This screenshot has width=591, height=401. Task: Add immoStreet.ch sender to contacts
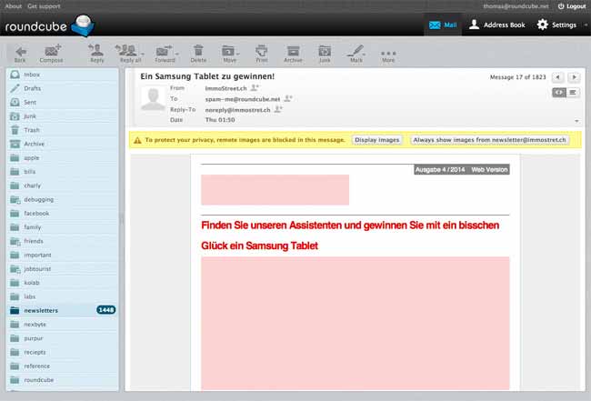(255, 88)
